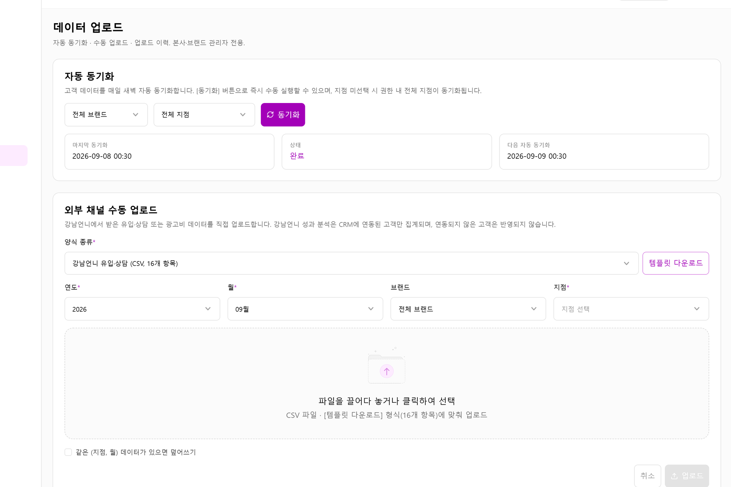Image resolution: width=731 pixels, height=487 pixels.
Task: Open the 브랜드 dropdown in manual upload
Action: pyautogui.click(x=468, y=309)
